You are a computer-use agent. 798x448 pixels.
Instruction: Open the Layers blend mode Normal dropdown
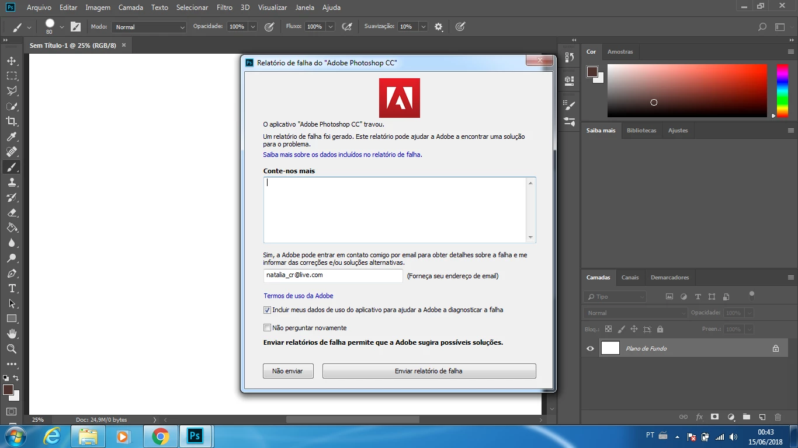click(636, 313)
